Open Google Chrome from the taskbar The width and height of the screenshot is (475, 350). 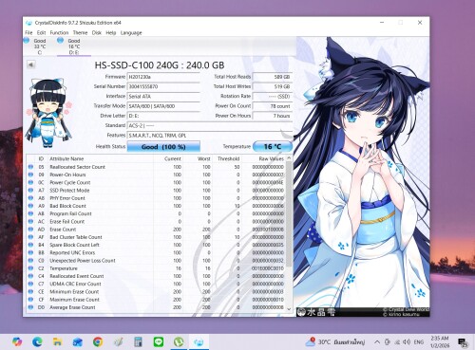[98, 341]
